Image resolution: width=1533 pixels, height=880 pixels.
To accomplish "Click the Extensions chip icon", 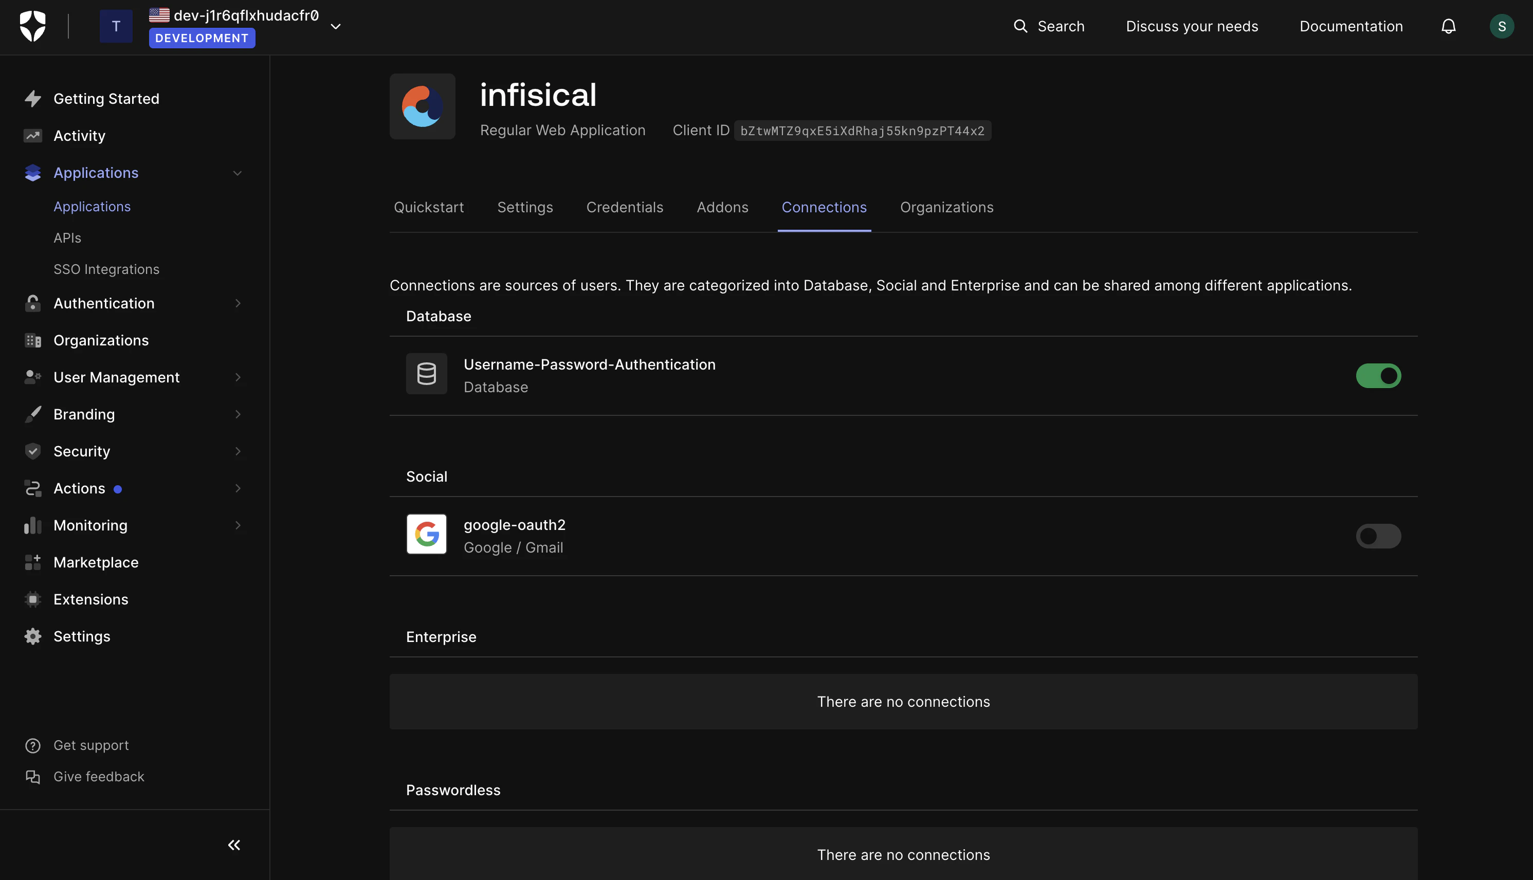I will tap(32, 599).
